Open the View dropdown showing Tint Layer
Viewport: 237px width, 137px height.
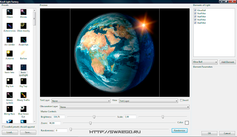pyautogui.click(x=148, y=101)
